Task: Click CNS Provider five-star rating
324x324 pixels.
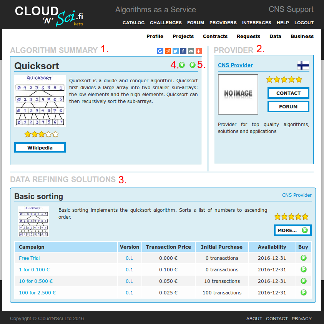Action: (x=284, y=80)
